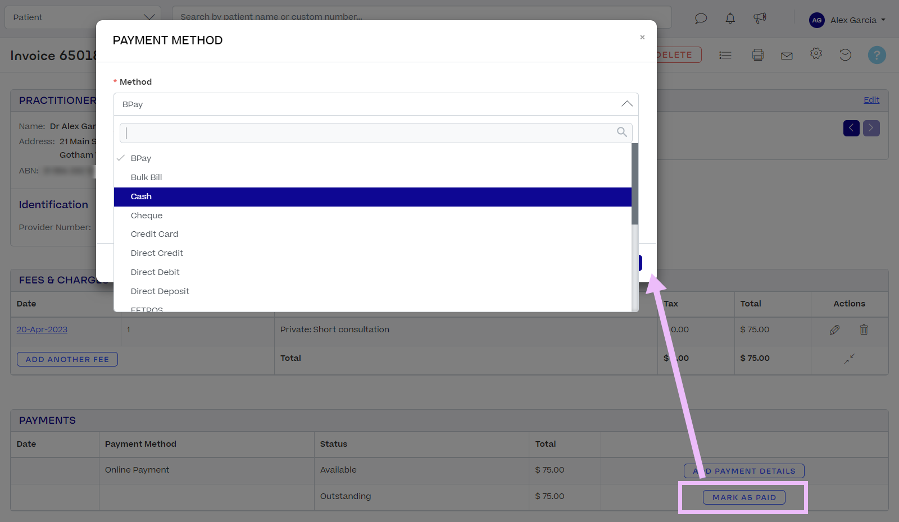Click ADD ANOTHER FEE
Viewport: 899px width, 522px height.
pyautogui.click(x=67, y=359)
